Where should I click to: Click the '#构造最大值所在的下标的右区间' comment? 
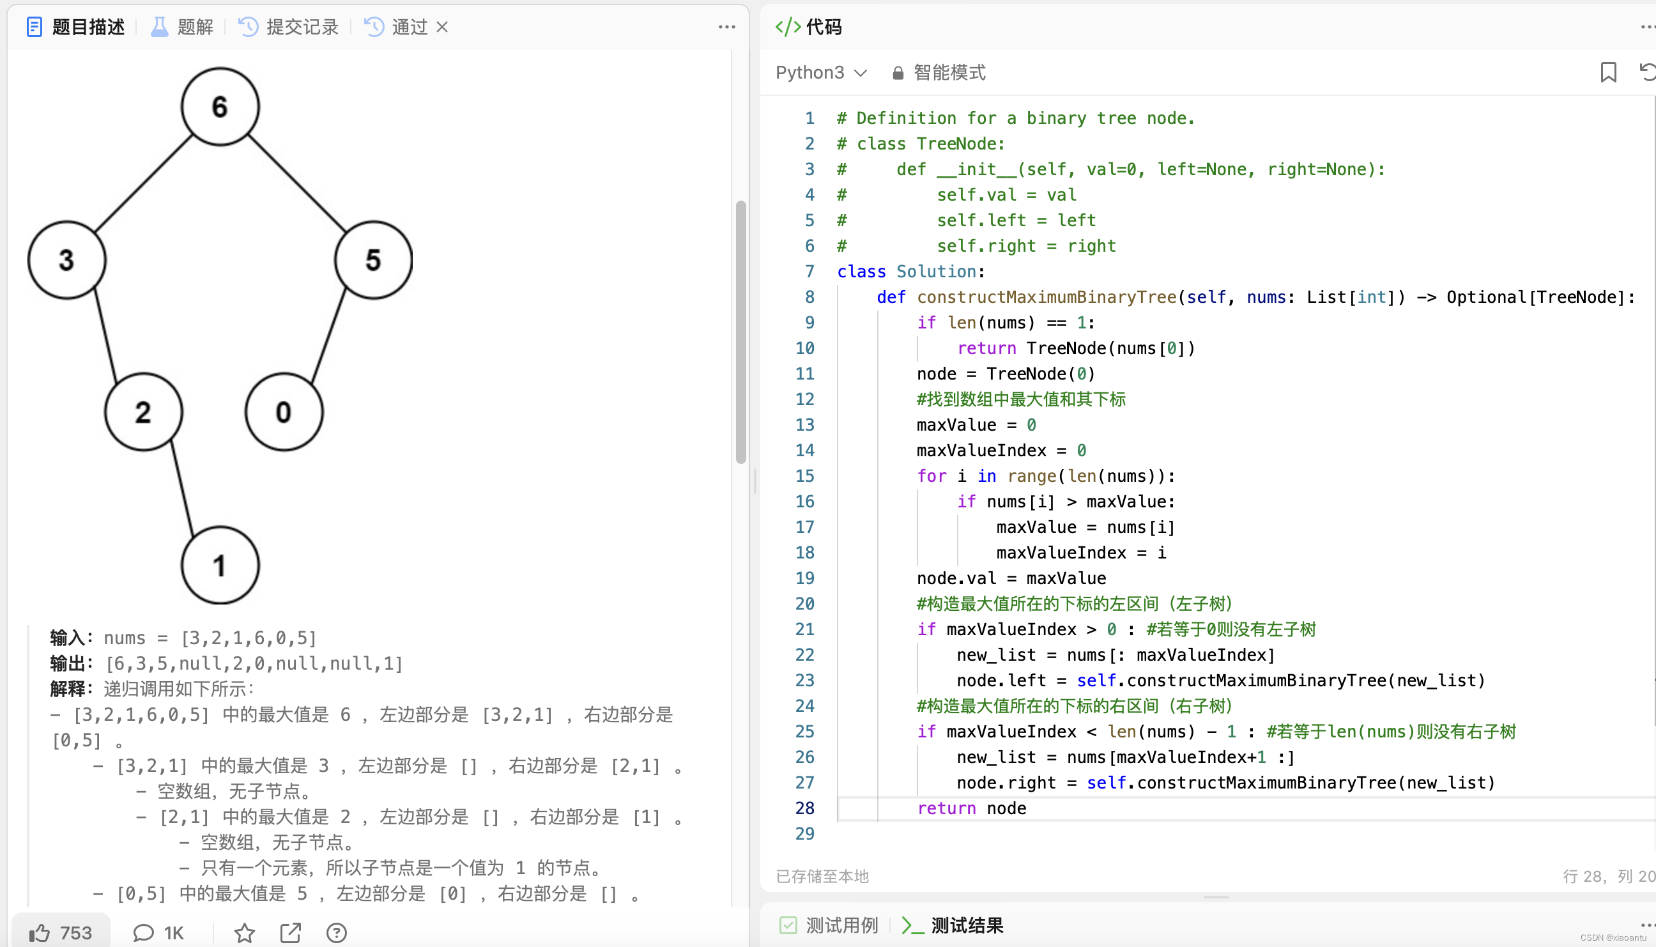click(x=1074, y=705)
